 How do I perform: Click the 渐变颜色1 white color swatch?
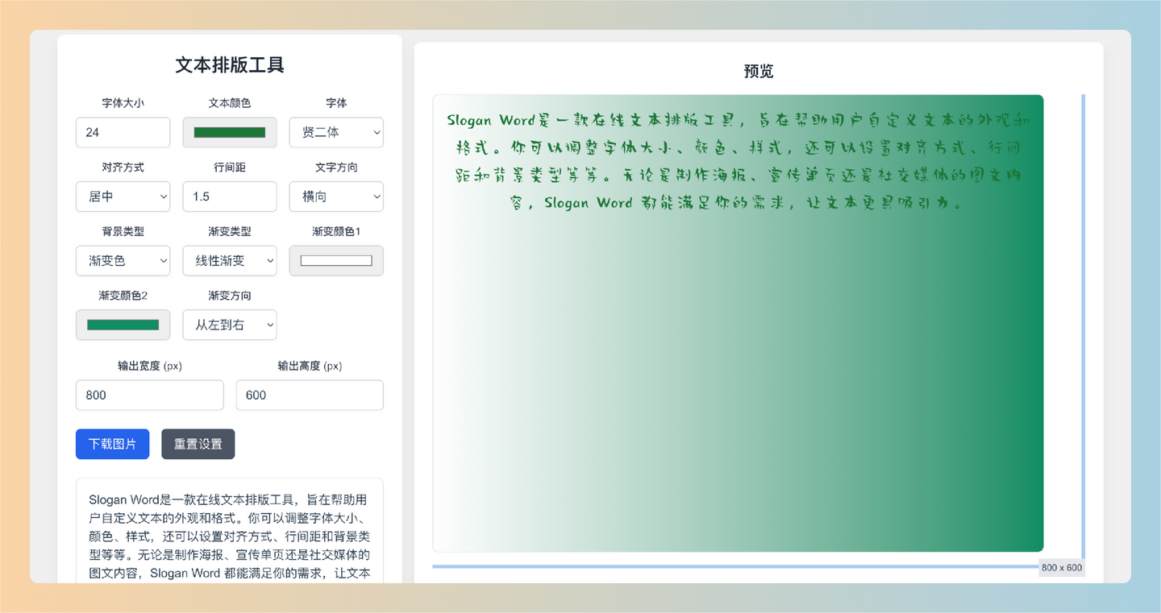pyautogui.click(x=336, y=261)
